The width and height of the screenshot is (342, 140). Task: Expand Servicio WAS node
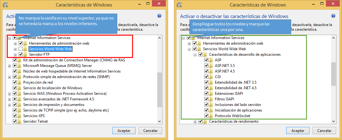coord(9,94)
